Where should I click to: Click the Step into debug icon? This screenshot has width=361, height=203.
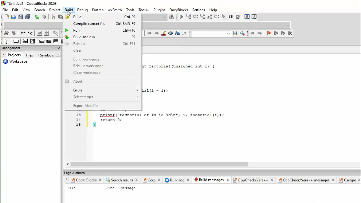point(202,17)
